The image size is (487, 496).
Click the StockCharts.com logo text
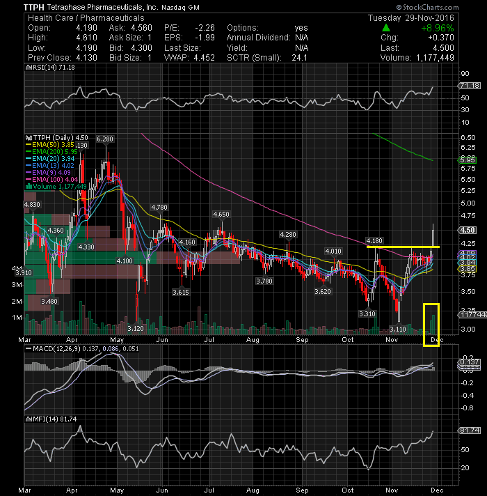[428, 7]
